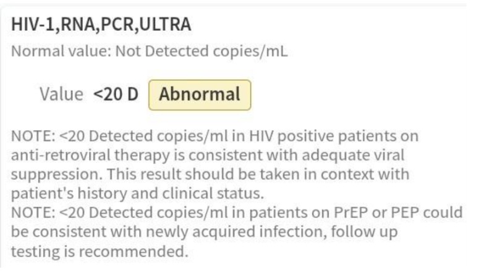The width and height of the screenshot is (484, 272).
Task: Click the "Value" label beside the result
Action: 61,95
